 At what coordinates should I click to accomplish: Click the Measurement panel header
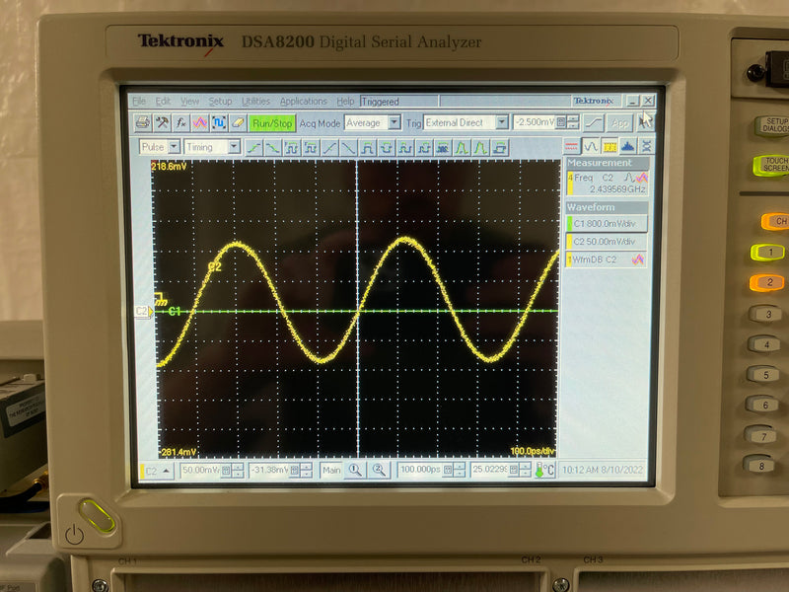click(x=607, y=163)
